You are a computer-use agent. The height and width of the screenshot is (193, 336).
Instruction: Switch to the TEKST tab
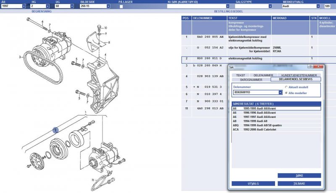point(240,75)
